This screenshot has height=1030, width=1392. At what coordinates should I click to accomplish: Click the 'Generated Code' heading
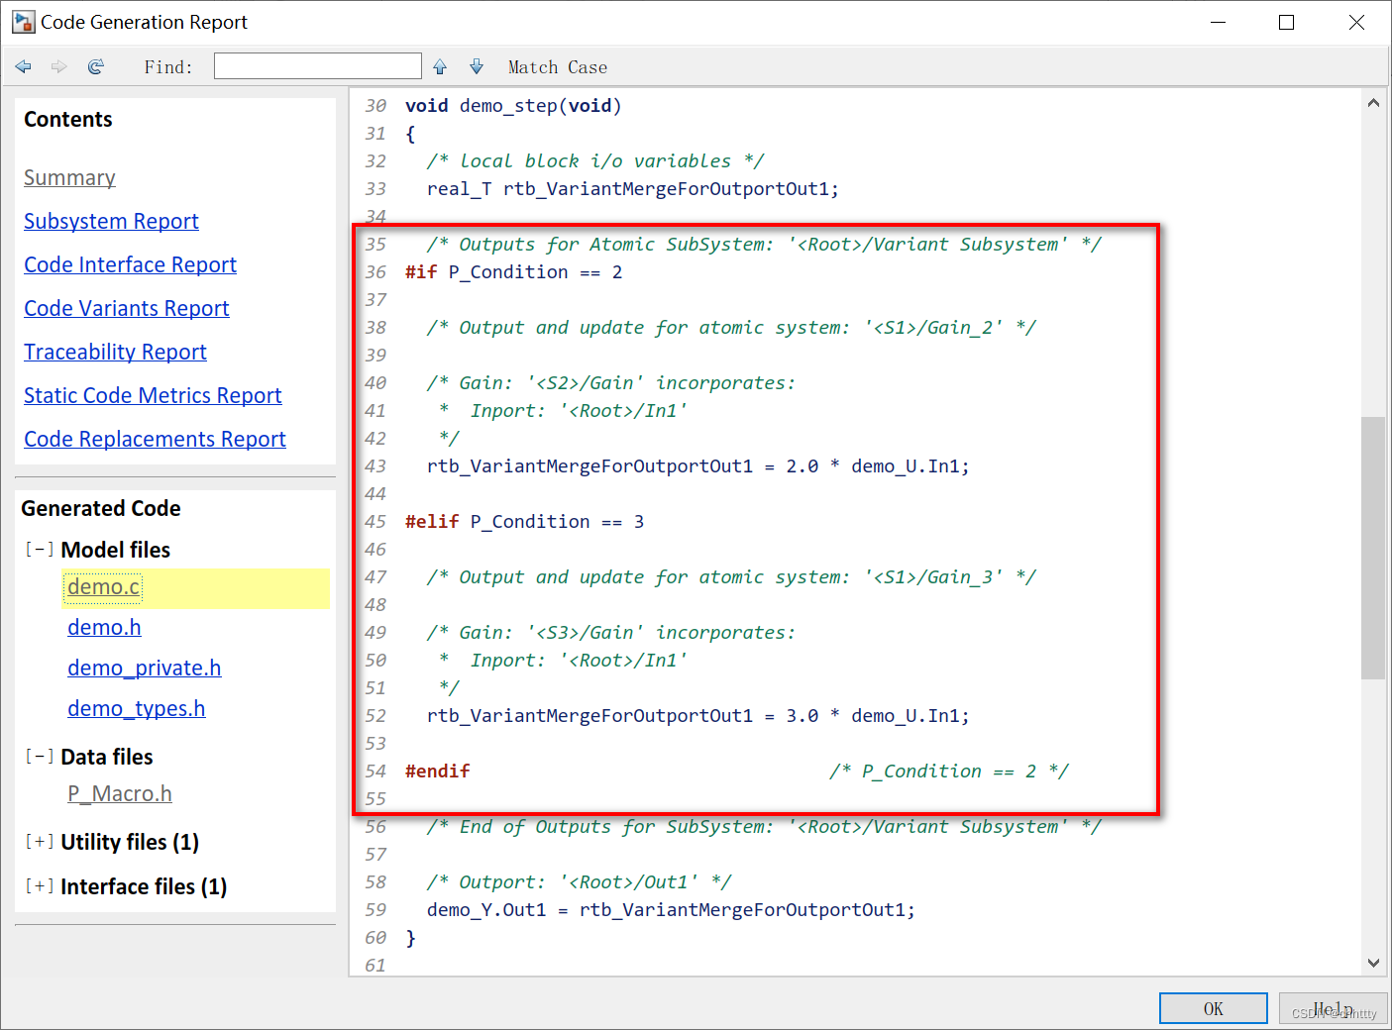point(101,509)
